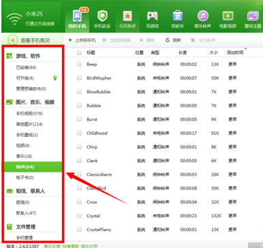Check the Clank ringtone checkbox
Viewport: 263px width, 248px height.
pyautogui.click(x=79, y=160)
